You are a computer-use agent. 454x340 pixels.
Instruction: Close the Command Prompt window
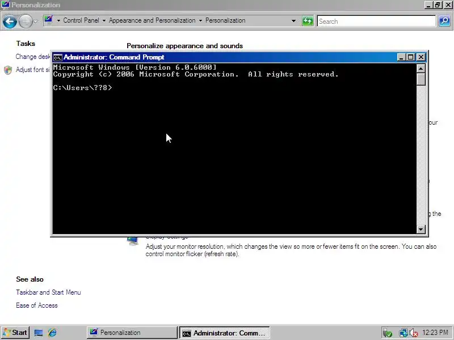tap(421, 57)
